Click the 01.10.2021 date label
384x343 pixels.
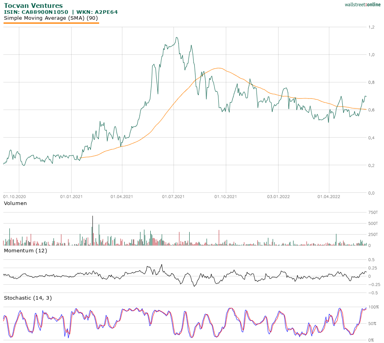pyautogui.click(x=225, y=196)
